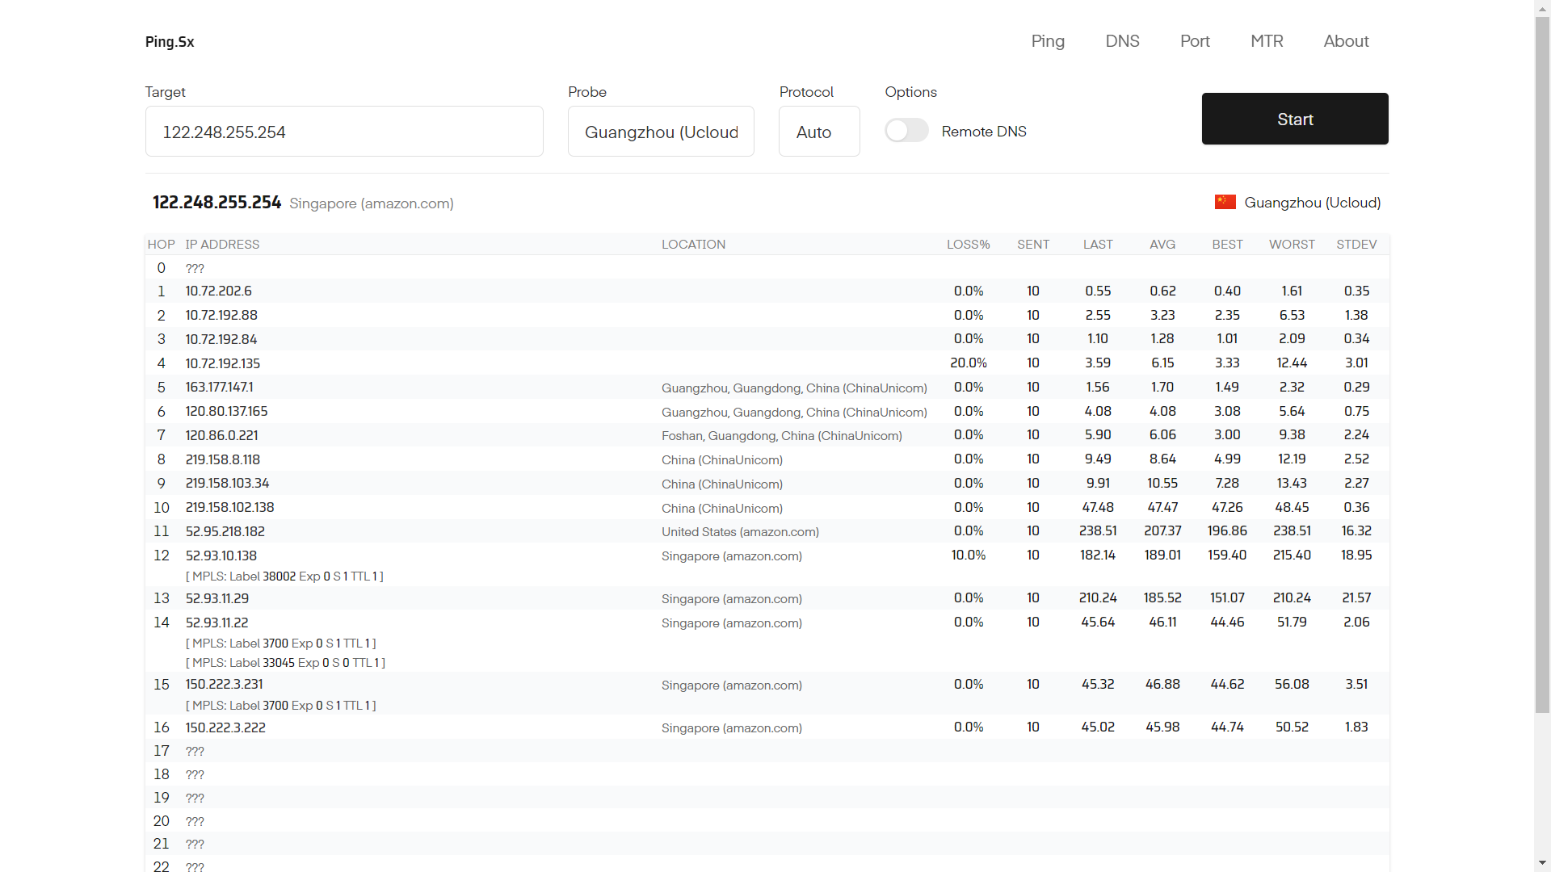1551x872 pixels.
Task: Click the Ping.Sx logo
Action: click(x=170, y=42)
